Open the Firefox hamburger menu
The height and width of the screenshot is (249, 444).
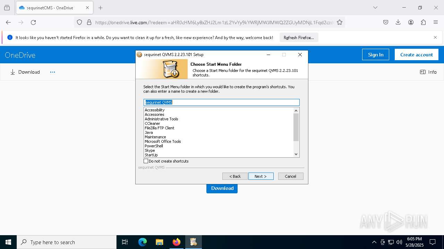[x=436, y=22]
